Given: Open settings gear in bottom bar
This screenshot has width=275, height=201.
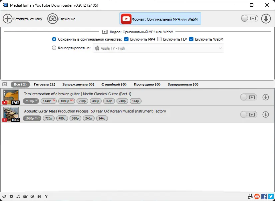Looking at the screenshot, I should [11, 196].
